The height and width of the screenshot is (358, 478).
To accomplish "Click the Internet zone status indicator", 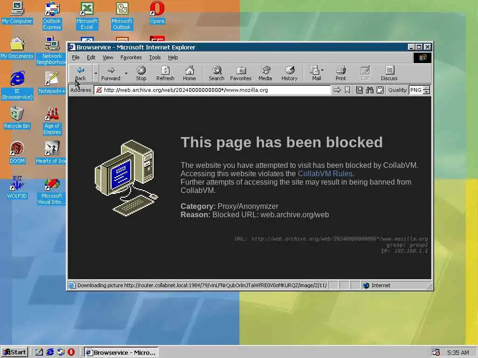I will [377, 285].
